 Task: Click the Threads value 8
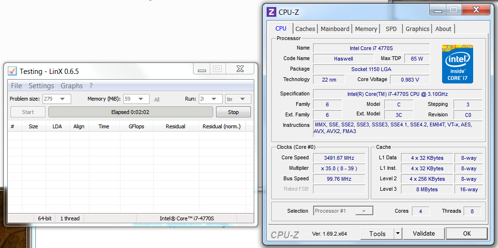(472, 211)
